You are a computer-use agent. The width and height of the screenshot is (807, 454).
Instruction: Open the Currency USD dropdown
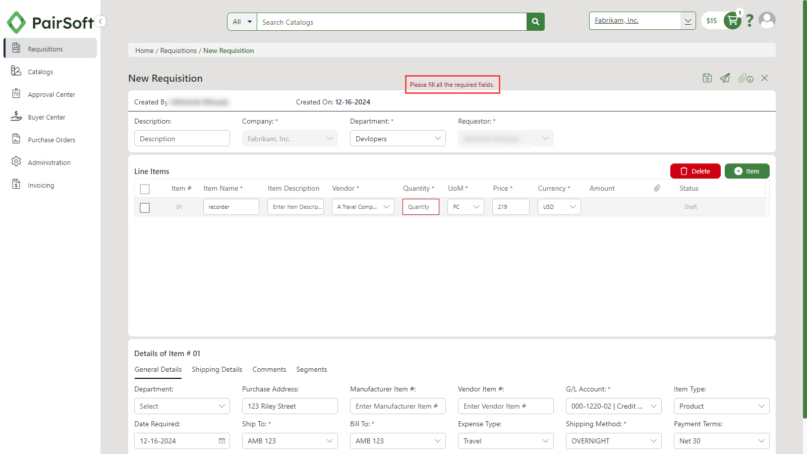pos(559,207)
